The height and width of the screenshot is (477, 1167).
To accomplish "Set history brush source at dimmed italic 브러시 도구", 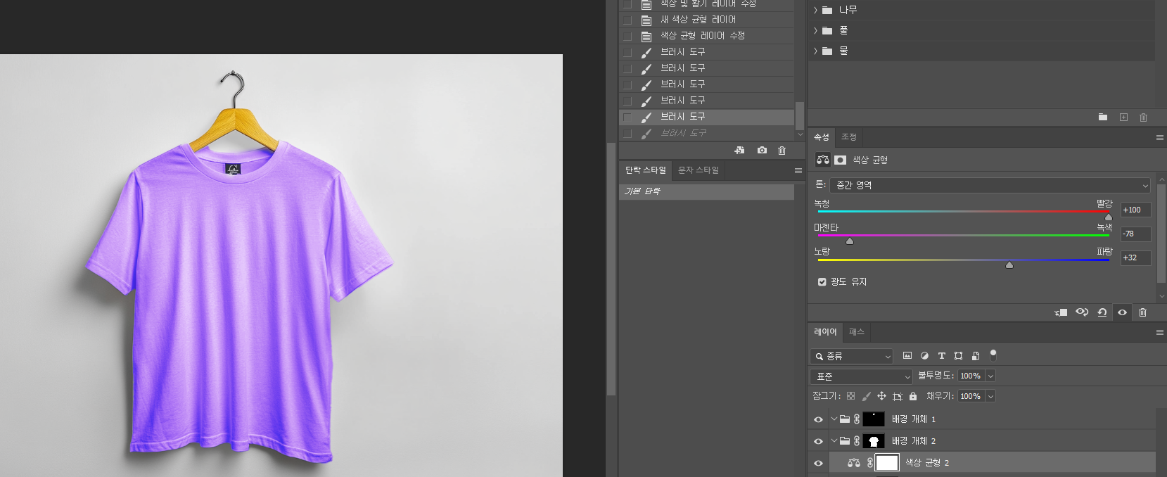I will [x=627, y=133].
